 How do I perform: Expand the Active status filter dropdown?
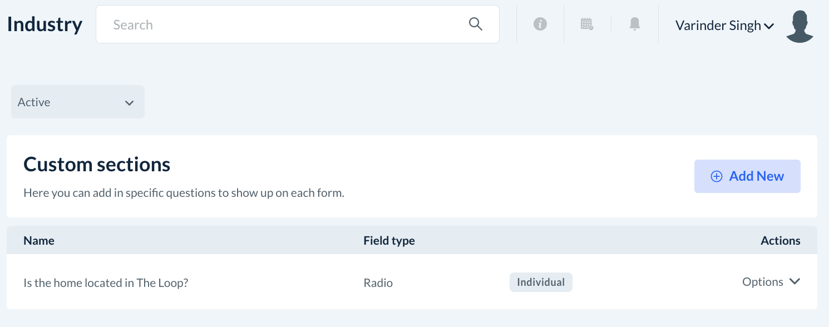(78, 102)
